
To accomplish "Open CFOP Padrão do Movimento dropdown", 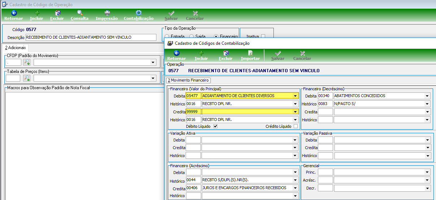I will click(153, 62).
